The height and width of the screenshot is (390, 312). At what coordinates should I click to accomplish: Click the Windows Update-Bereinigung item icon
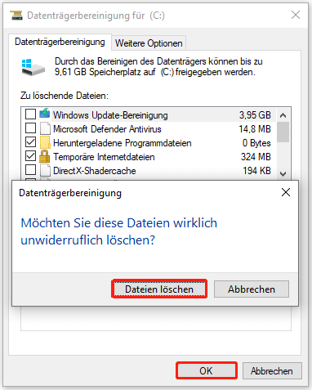(45, 114)
